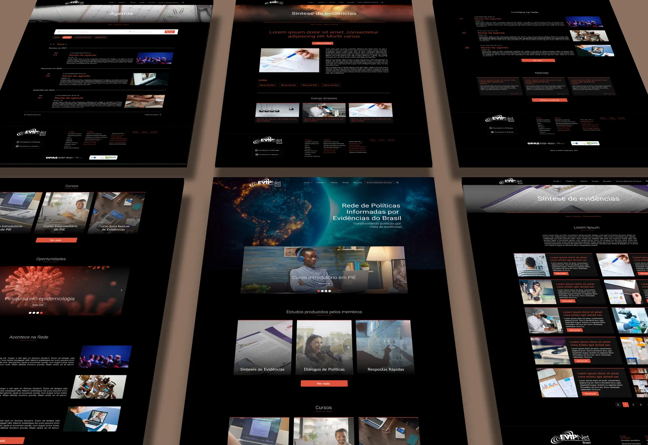Open 'Faça parte' in the homepage navigation
648x445 pixels.
pos(358,182)
